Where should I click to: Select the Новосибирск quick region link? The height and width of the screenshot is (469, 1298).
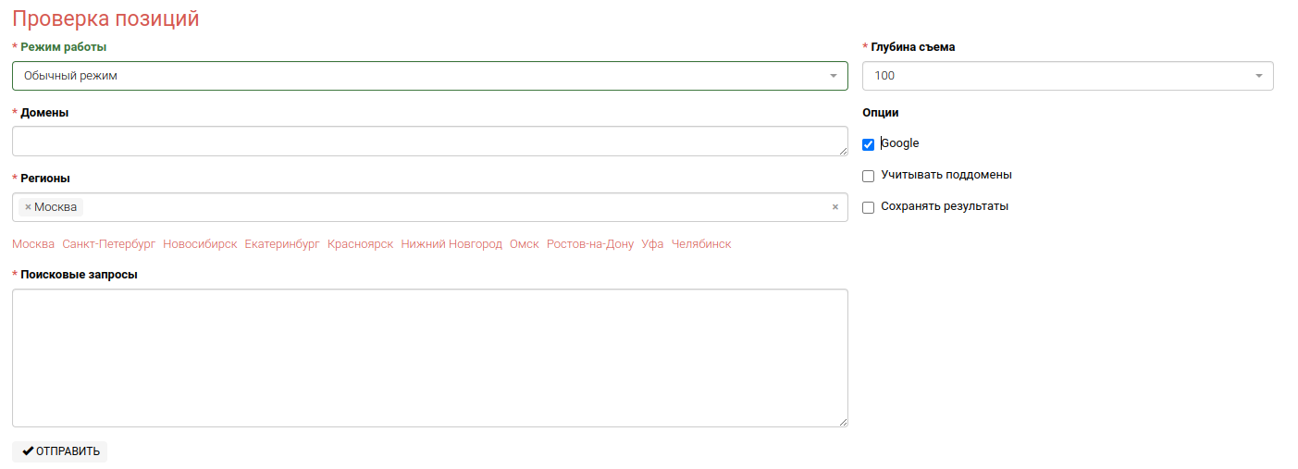[x=200, y=244]
